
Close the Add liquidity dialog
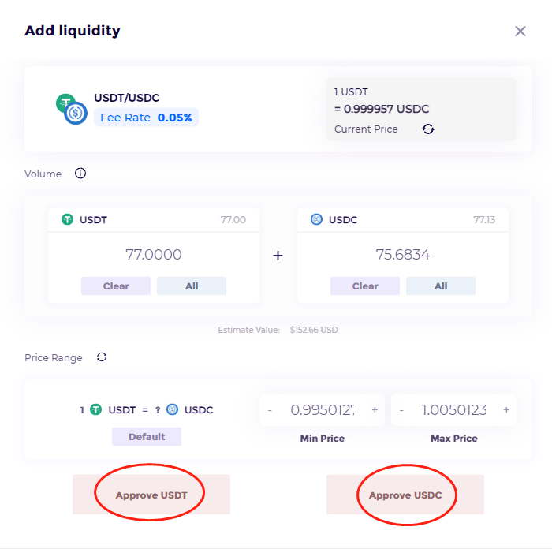[520, 32]
